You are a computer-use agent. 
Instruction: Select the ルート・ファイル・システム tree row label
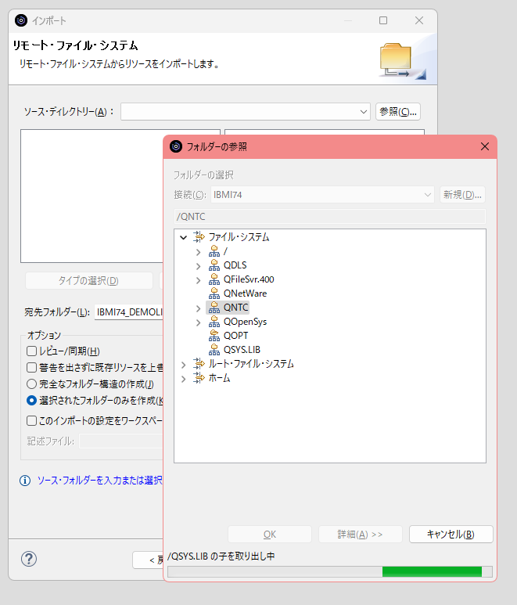coord(251,364)
